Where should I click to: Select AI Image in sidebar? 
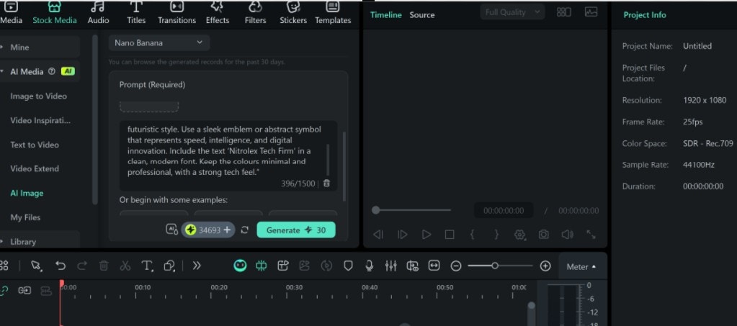(x=27, y=193)
